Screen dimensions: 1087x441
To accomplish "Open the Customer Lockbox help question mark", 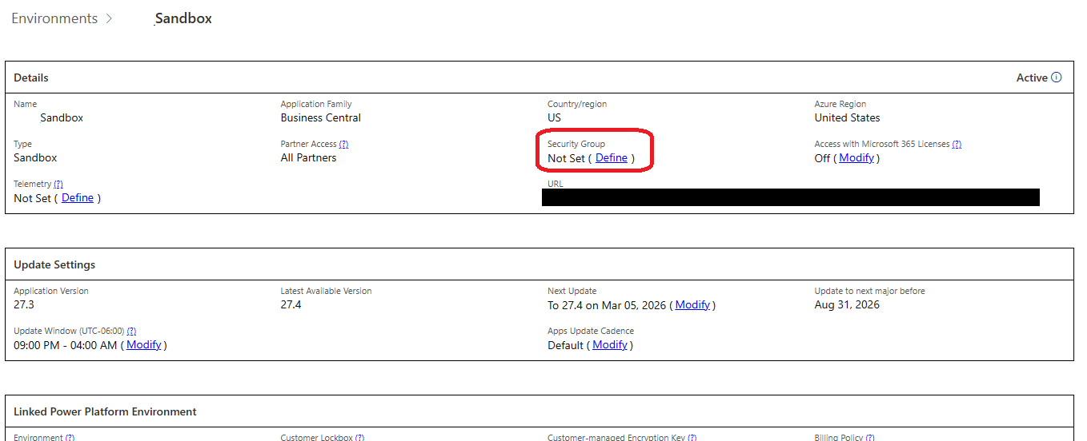I will [359, 437].
